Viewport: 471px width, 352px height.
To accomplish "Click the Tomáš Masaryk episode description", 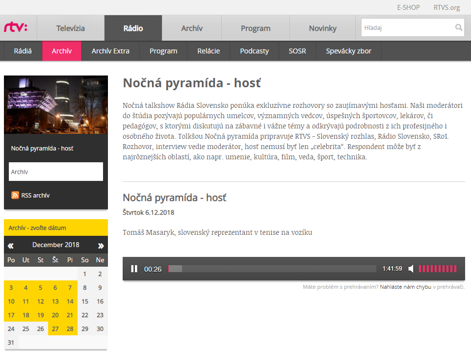I will point(217,232).
